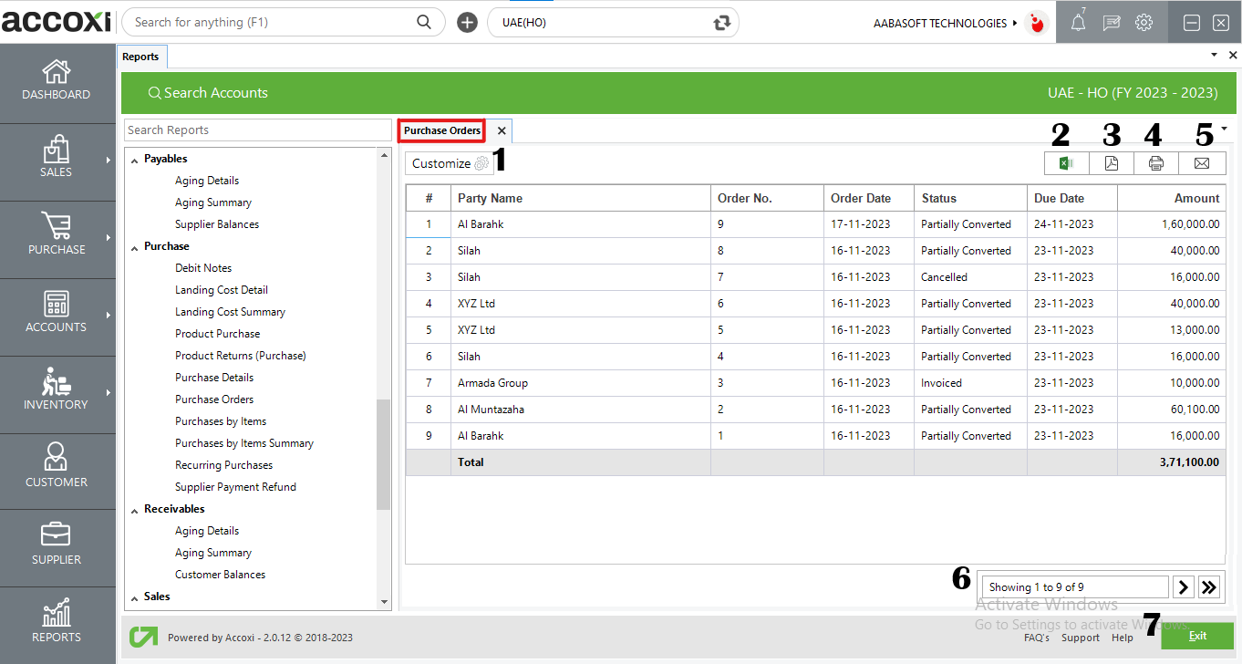This screenshot has height=664, width=1242.
Task: Export report as PDF
Action: click(x=1111, y=163)
